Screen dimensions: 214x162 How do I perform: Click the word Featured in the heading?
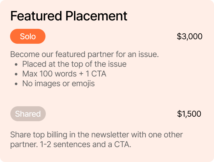36,16
